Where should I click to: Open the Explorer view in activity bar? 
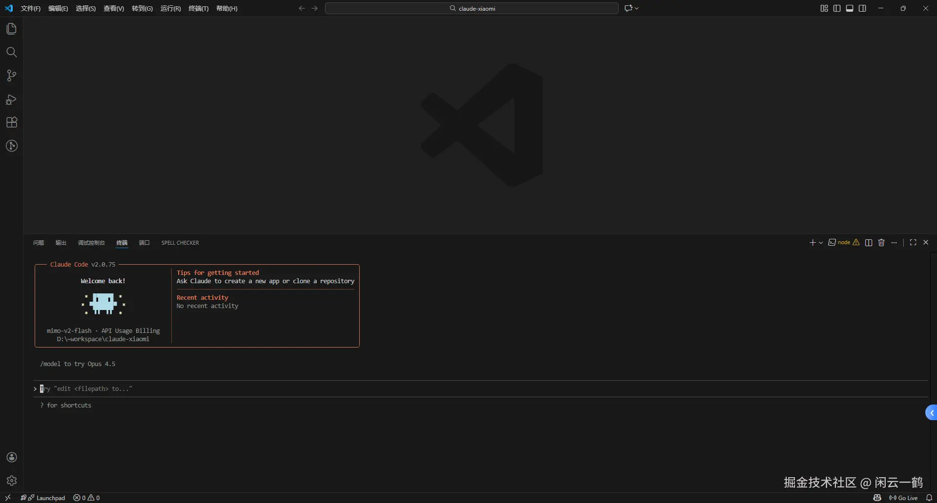(x=11, y=29)
